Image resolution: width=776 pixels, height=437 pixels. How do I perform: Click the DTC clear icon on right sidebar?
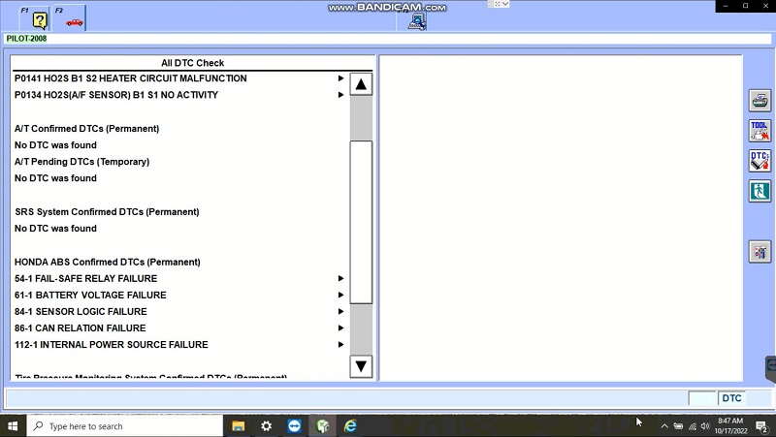760,161
